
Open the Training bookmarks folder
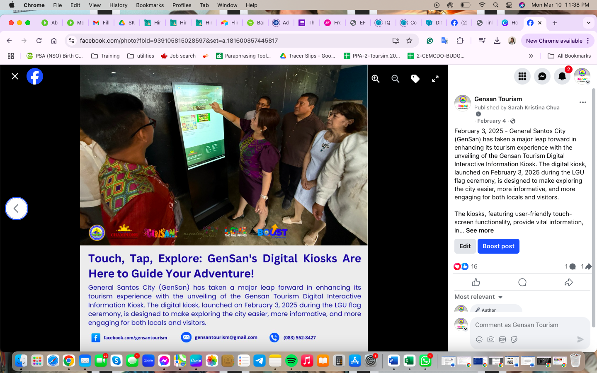pos(106,56)
